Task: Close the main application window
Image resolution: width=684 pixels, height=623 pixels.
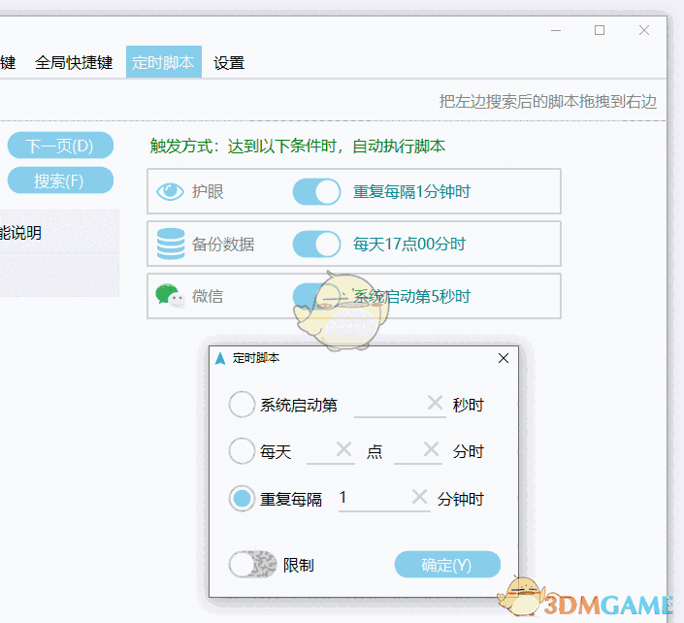Action: [x=644, y=30]
